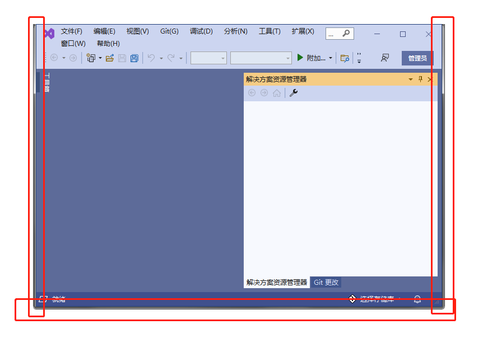Click the Undo arrow icon

[x=150, y=58]
